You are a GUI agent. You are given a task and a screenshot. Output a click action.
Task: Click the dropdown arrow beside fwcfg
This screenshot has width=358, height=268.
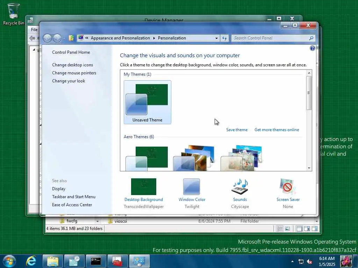pos(98,221)
